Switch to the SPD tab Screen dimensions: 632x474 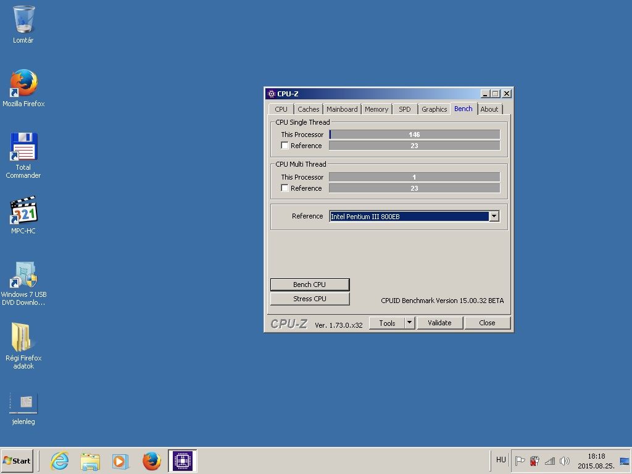pos(405,109)
